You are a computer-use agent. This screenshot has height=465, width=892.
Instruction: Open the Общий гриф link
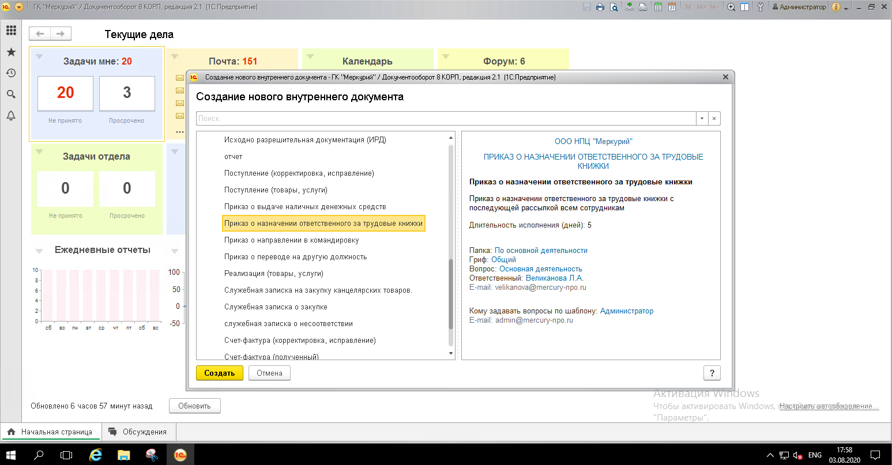[x=503, y=259]
